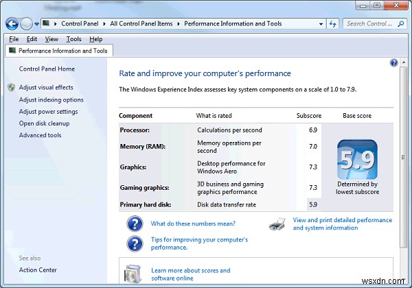Open disk cleanup link

click(44, 123)
